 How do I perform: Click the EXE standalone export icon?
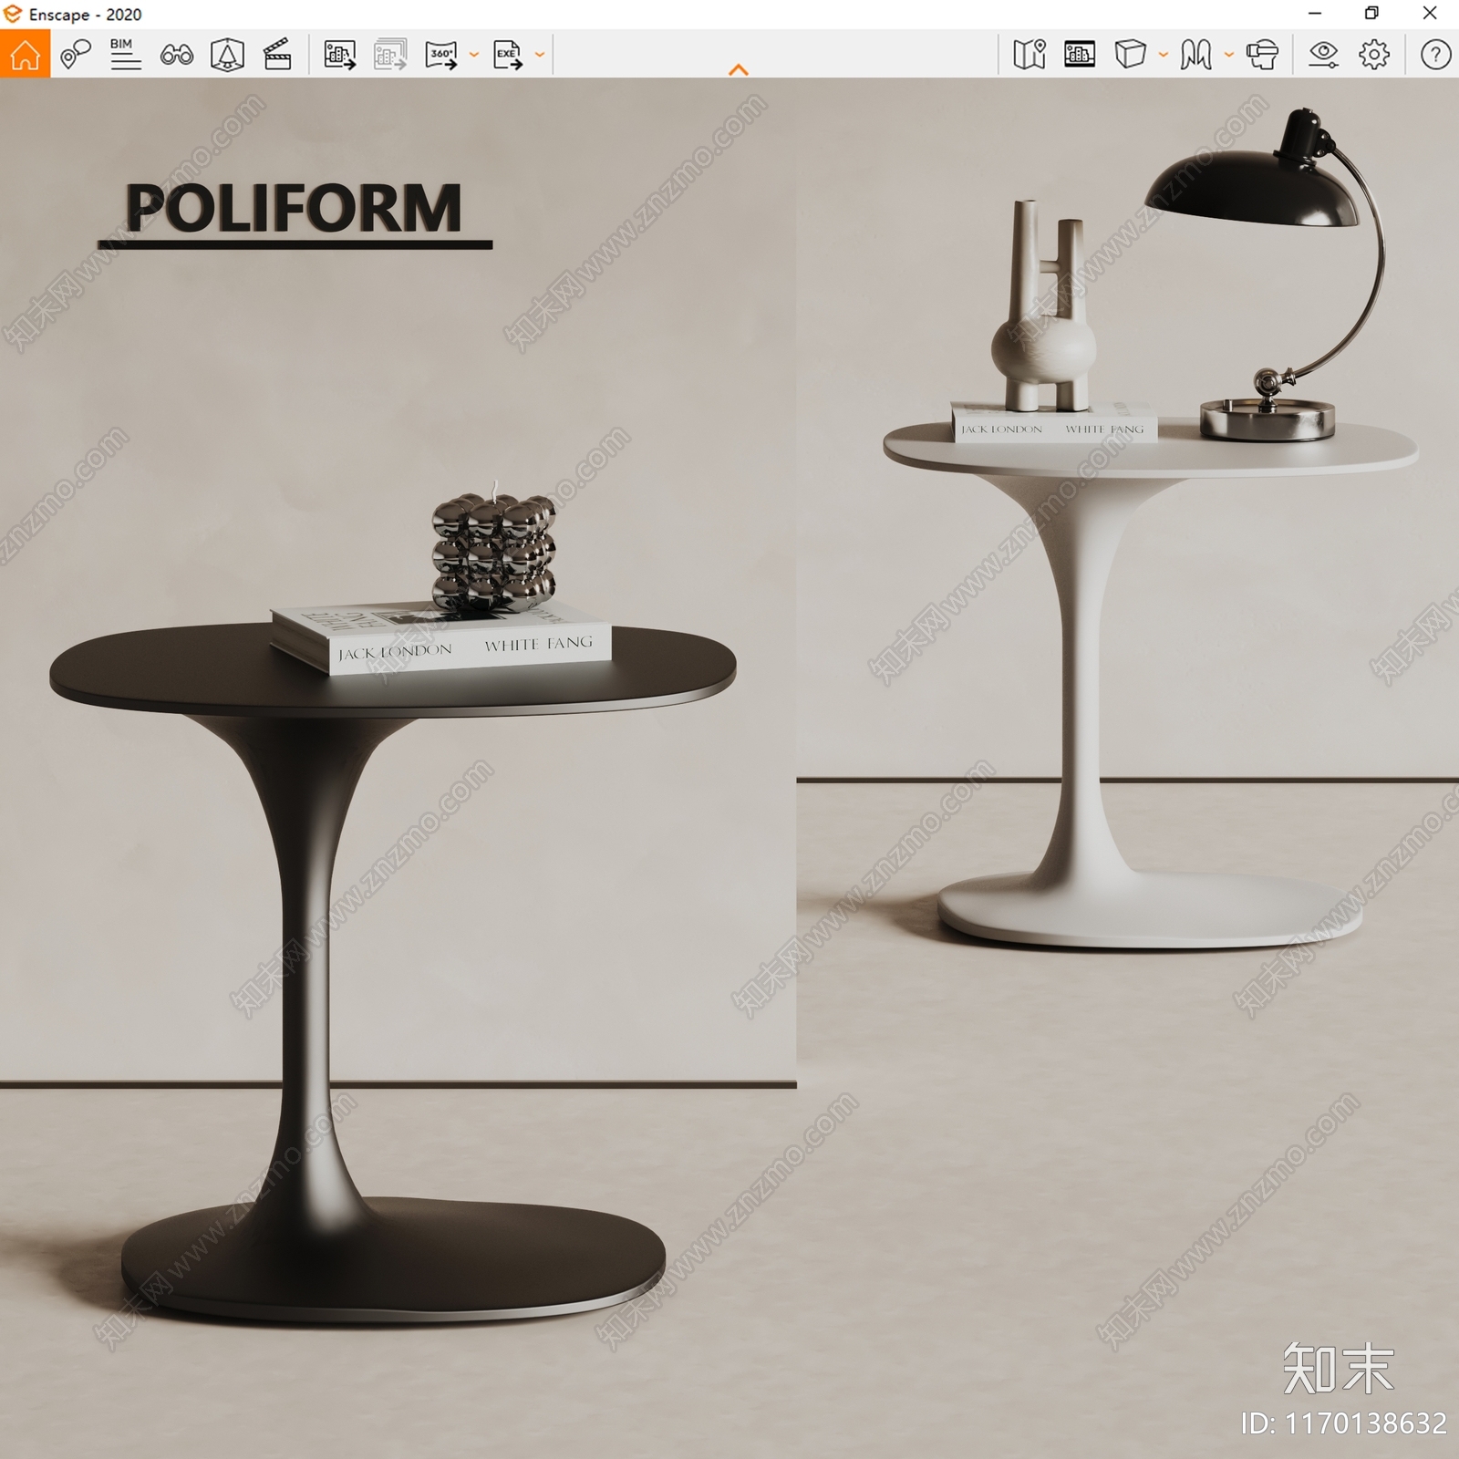508,55
